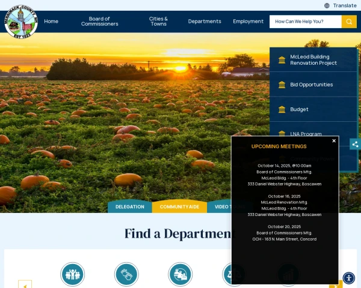Click the October 14, 2025 meeting date text
The width and height of the screenshot is (361, 288).
point(285,166)
